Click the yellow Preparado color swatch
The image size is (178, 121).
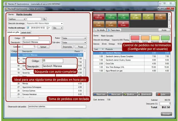point(155,38)
